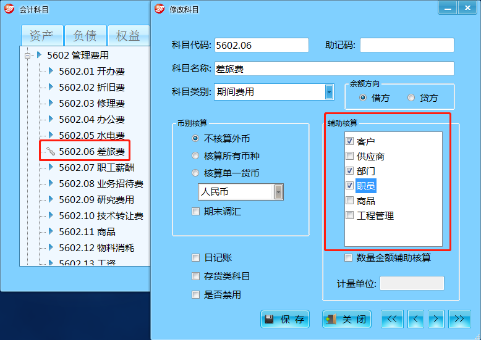
Task: Enable 存货类科目 checkbox
Action: click(195, 276)
